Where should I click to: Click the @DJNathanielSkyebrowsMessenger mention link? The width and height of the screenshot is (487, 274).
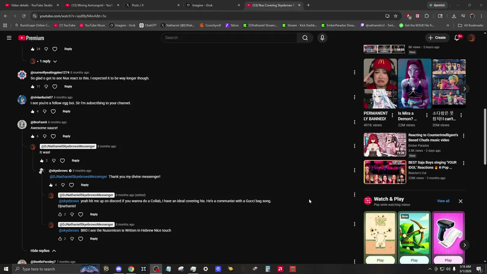point(78,177)
